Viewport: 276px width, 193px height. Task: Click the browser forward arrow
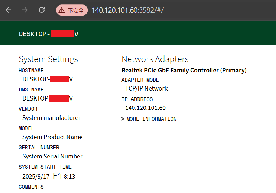pyautogui.click(x=25, y=10)
